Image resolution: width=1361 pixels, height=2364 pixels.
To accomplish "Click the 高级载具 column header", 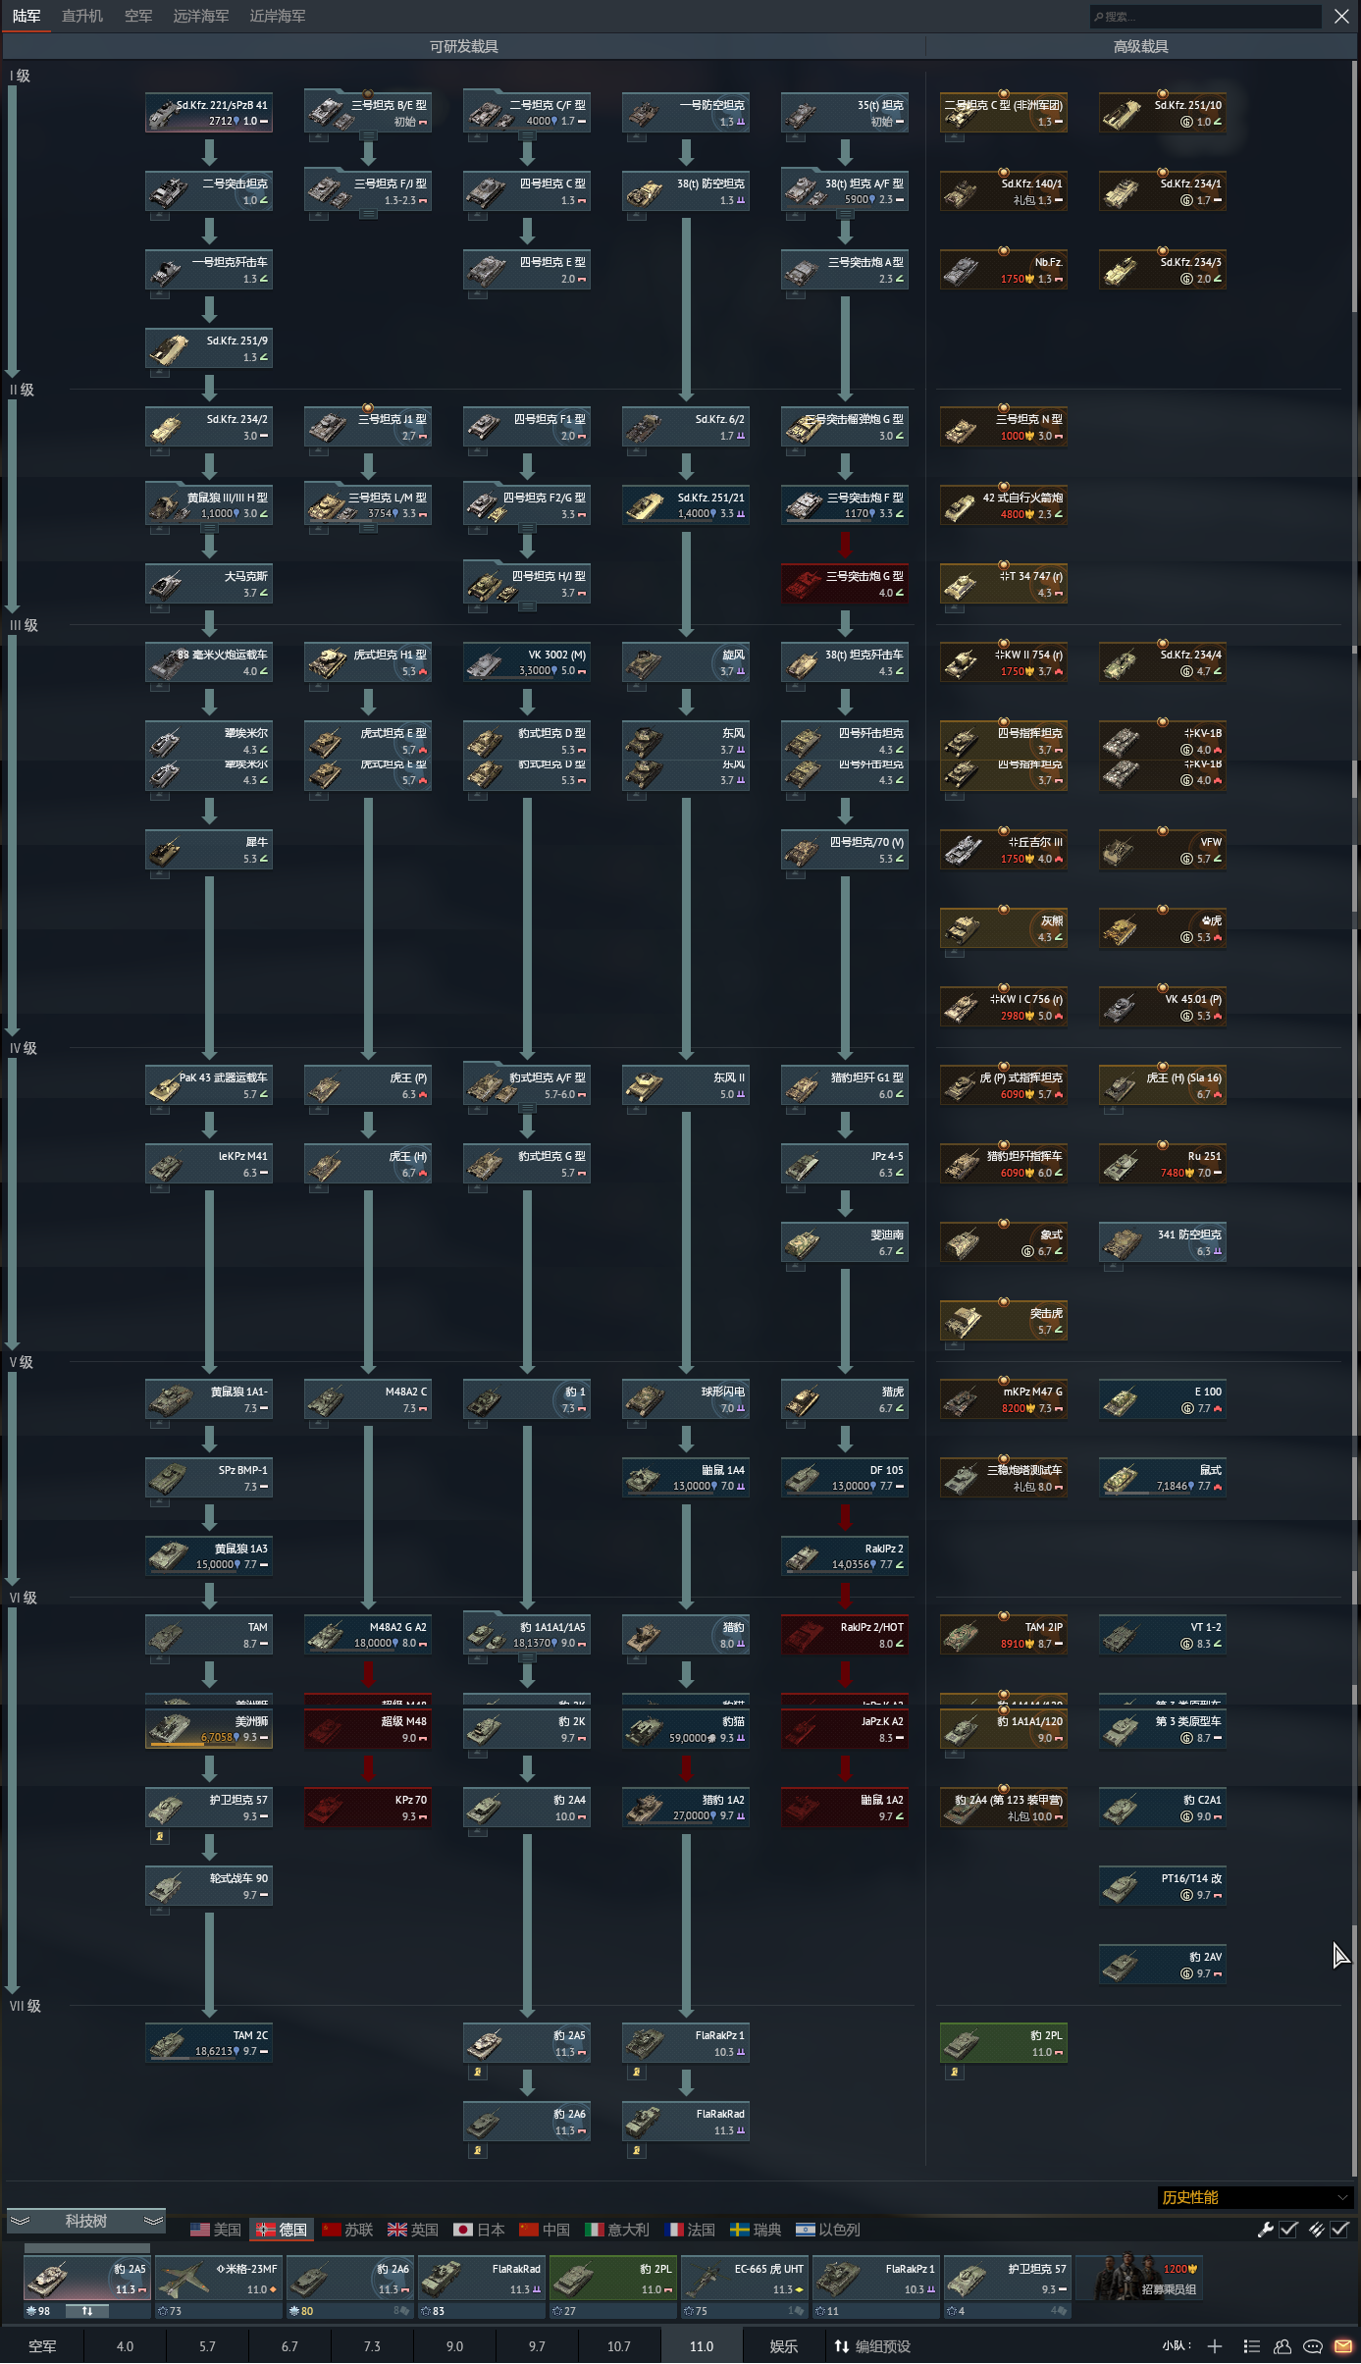I will tap(1140, 46).
